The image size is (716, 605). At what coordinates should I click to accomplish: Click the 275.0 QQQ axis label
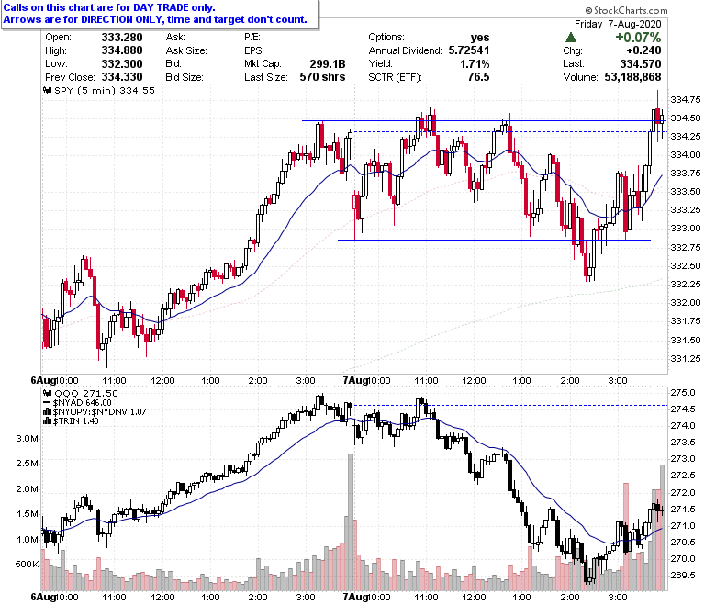(683, 393)
